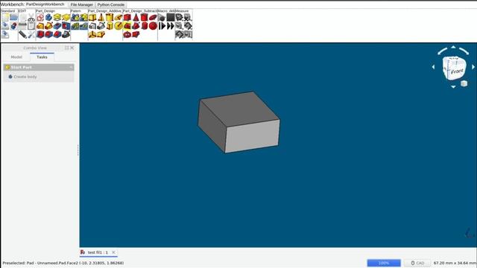Viewport: 477px width, 268px height.
Task: Switch to the Model tab
Action: [16, 57]
